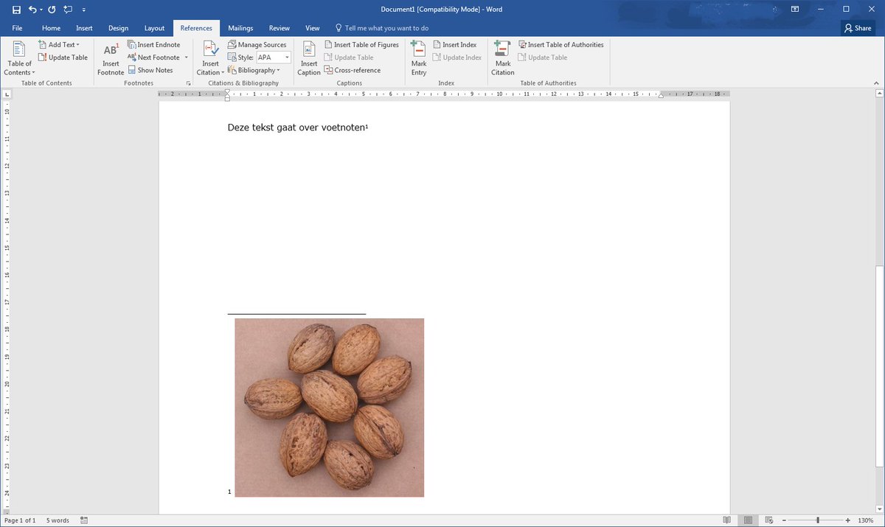Open Manage Sources
Screen dimensions: 885x527
tap(257, 45)
